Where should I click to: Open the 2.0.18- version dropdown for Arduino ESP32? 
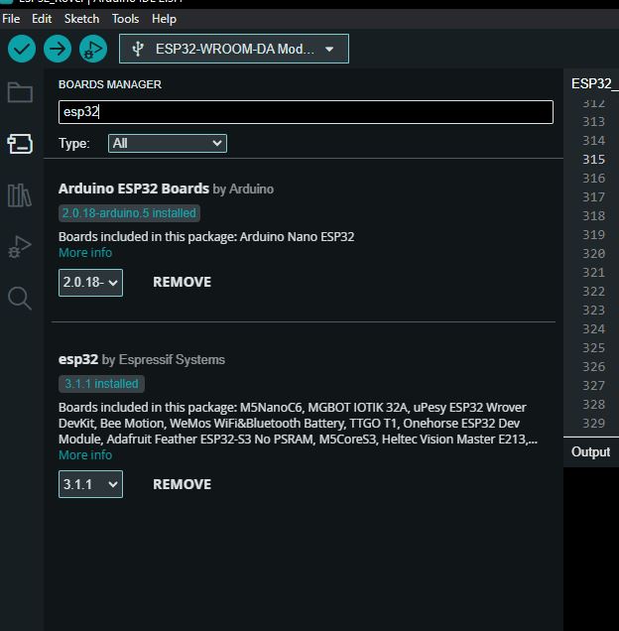tap(90, 283)
